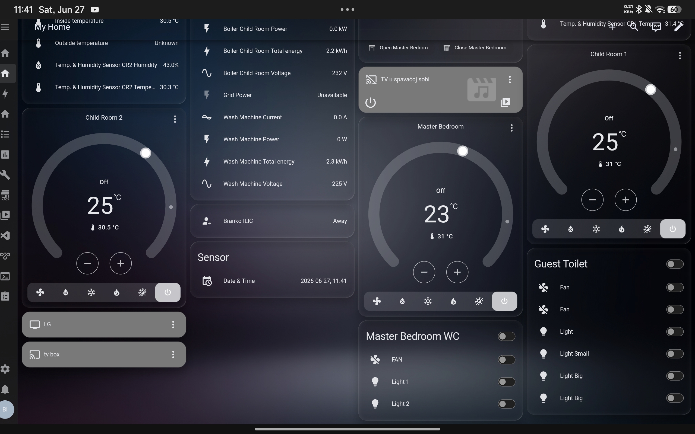Click the Open Master Bedrom button
Image resolution: width=695 pixels, height=434 pixels.
(398, 48)
